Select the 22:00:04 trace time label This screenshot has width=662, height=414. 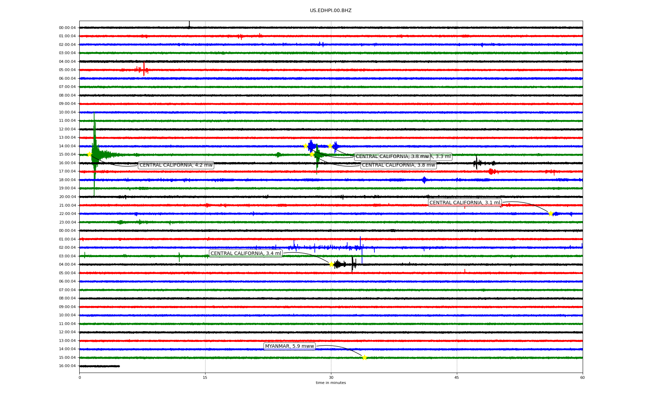click(67, 214)
